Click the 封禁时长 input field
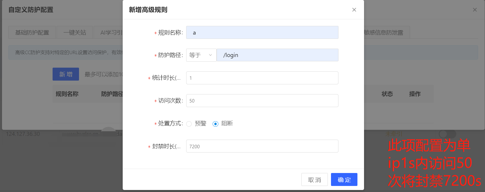 click(262, 146)
